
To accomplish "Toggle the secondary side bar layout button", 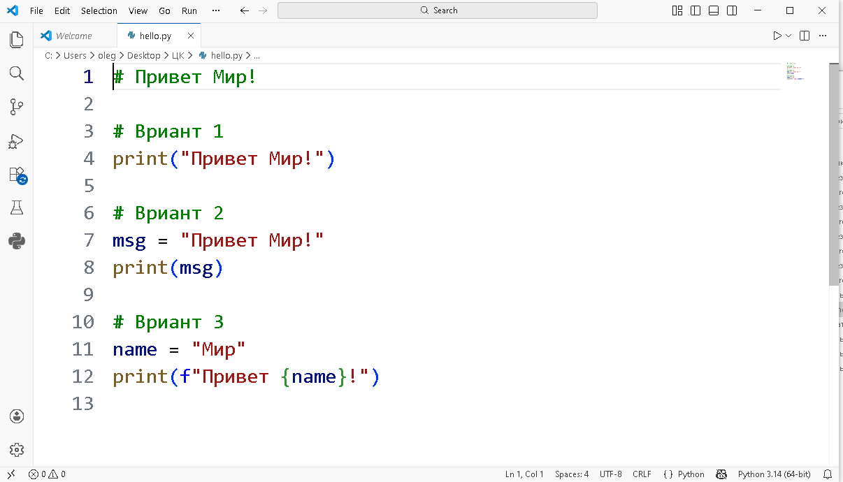I will (732, 10).
